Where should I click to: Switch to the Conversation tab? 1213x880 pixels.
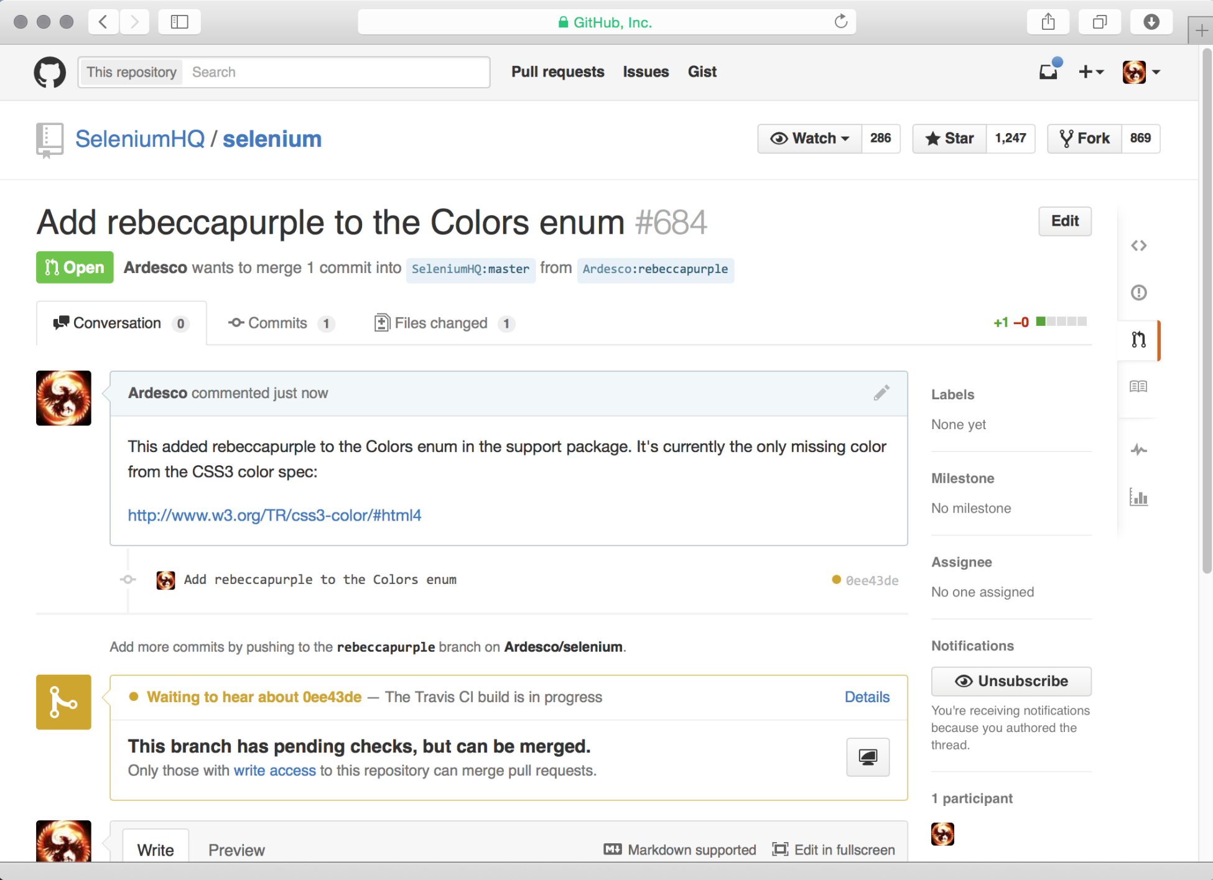coord(121,323)
